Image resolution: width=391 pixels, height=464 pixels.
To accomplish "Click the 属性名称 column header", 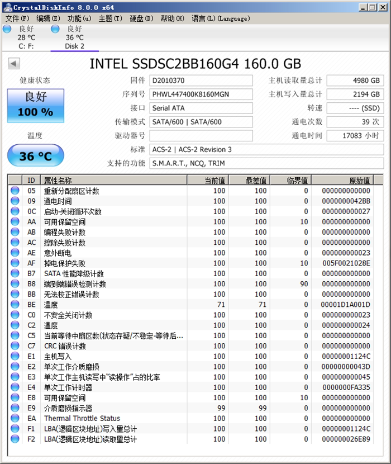I will [x=113, y=180].
